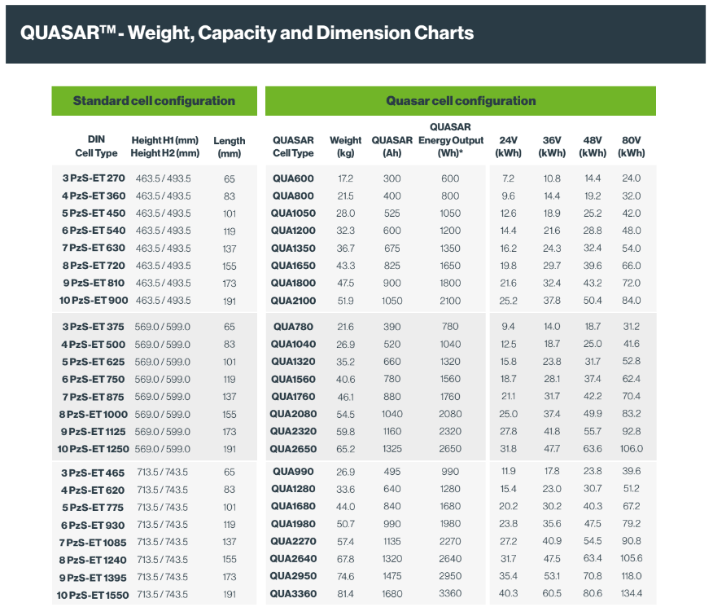Click the "QUA2080" cell type
Screen dimensions: 713x616
[x=293, y=414]
